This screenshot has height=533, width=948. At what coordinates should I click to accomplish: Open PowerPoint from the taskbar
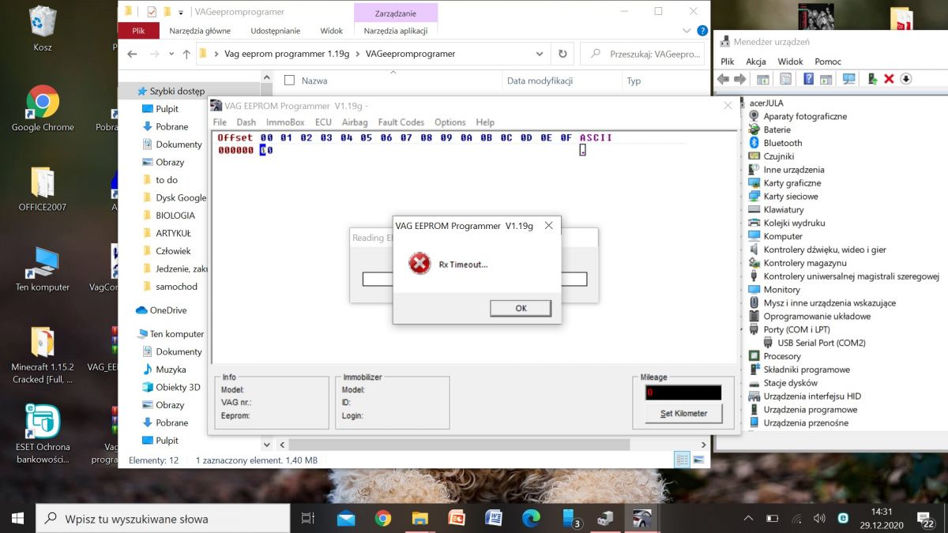tap(457, 519)
